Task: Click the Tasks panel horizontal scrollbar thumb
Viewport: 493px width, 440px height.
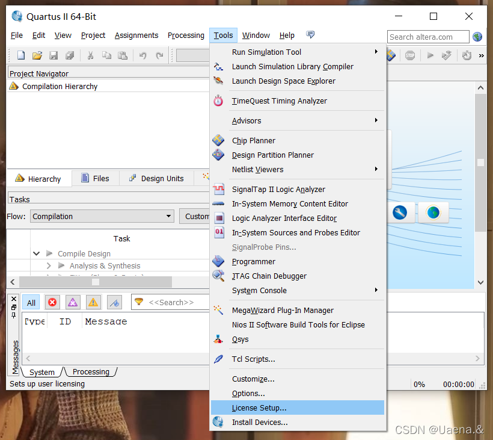Action: pos(96,282)
